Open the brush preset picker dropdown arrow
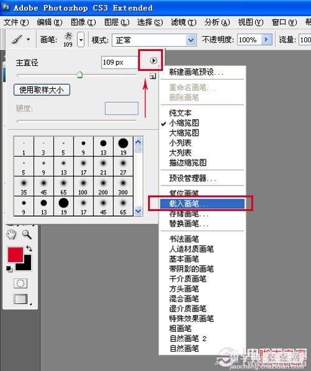Image resolution: width=311 pixels, height=371 pixels. [x=81, y=40]
